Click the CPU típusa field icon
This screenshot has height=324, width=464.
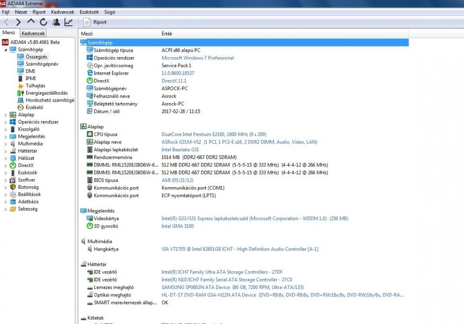[90, 134]
